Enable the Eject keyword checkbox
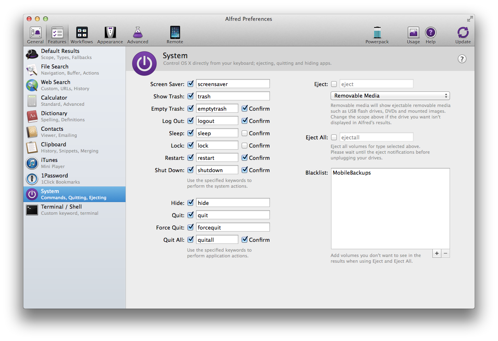Image resolution: width=498 pixels, height=341 pixels. coord(334,84)
